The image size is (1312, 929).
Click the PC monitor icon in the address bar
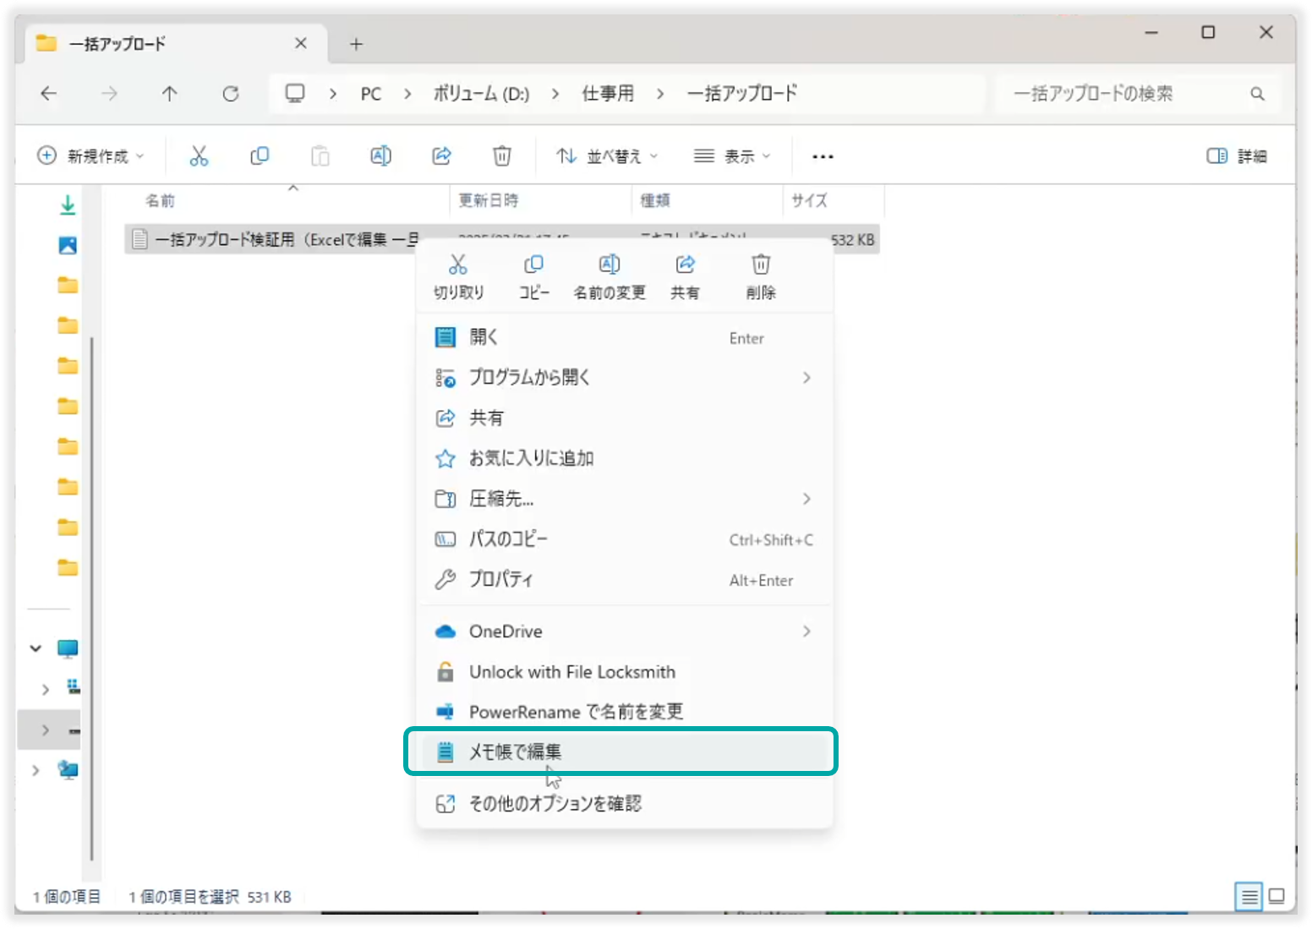coord(295,93)
